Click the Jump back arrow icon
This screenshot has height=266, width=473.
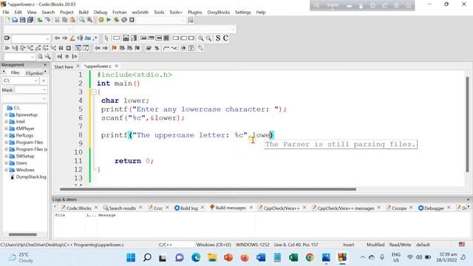coord(98,48)
